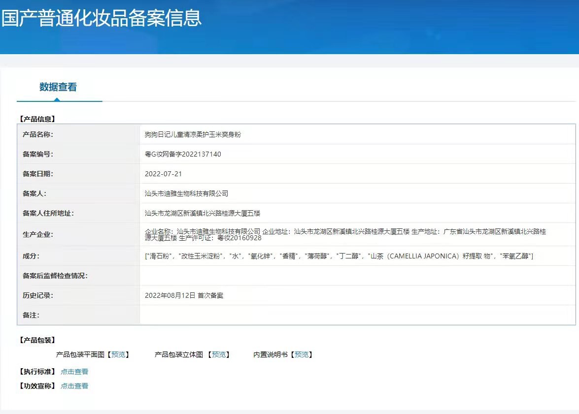Preview the 产品包装平面图 link
This screenshot has width=579, height=414.
click(118, 354)
